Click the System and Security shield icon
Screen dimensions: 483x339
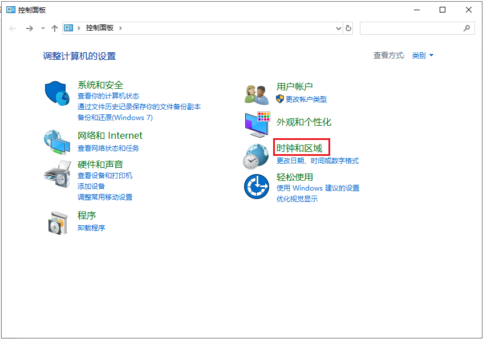57,92
